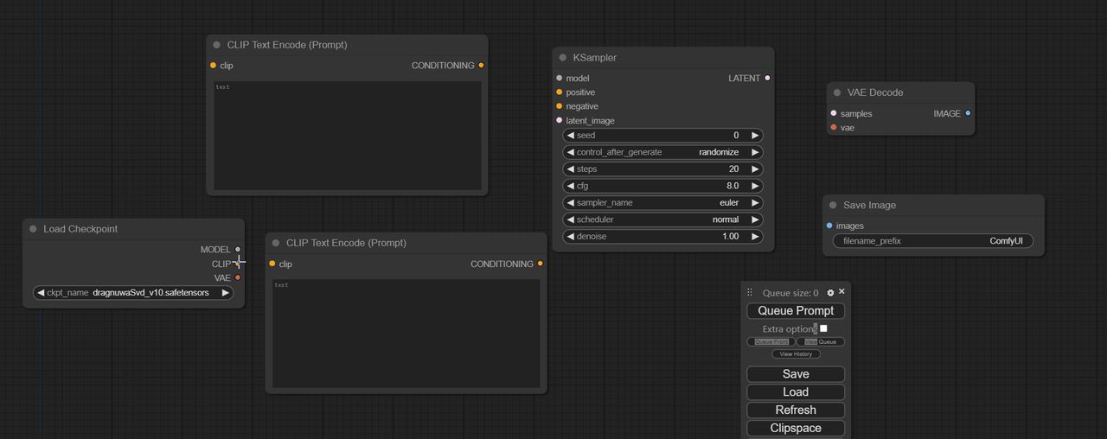The image size is (1107, 439).
Task: Collapse the Load Checkpoint node via its dot
Action: 33,229
